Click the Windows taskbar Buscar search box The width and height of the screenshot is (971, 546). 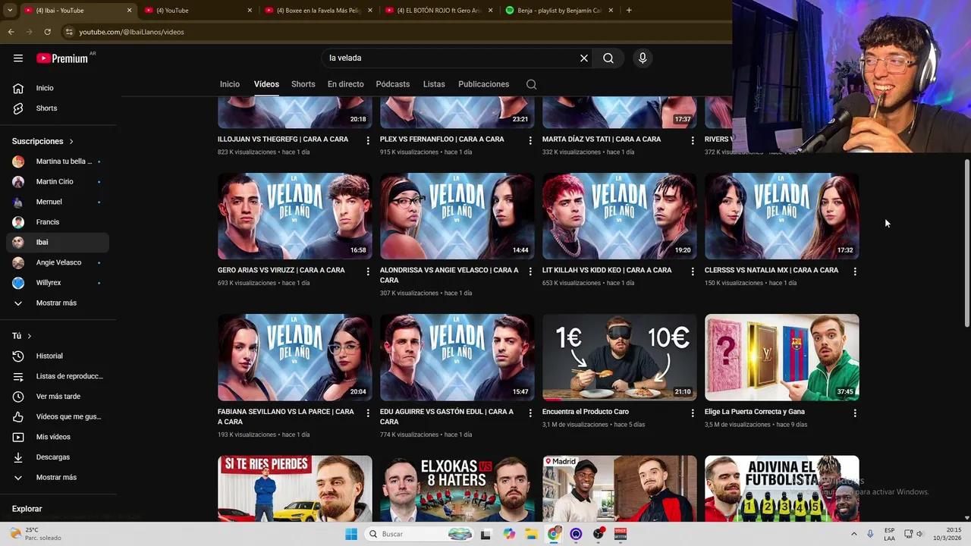tap(420, 534)
